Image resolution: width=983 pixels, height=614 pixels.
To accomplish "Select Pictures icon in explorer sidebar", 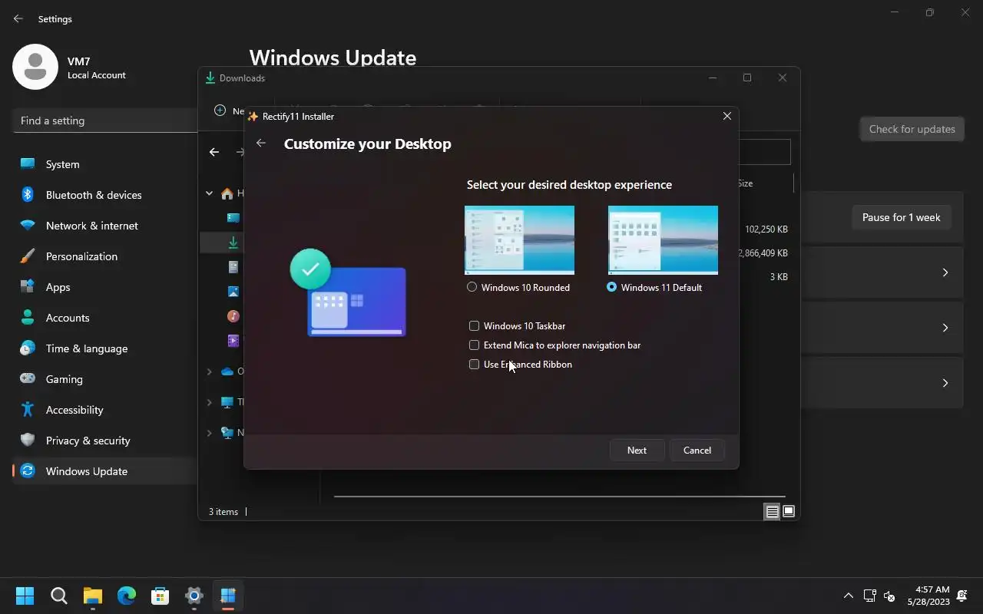I will [x=233, y=292].
